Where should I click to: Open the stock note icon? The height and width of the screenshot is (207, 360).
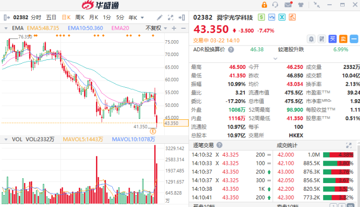322,39
